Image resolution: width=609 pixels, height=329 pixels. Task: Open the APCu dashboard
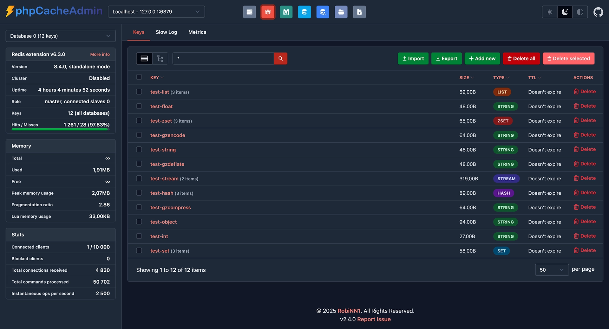(x=323, y=12)
